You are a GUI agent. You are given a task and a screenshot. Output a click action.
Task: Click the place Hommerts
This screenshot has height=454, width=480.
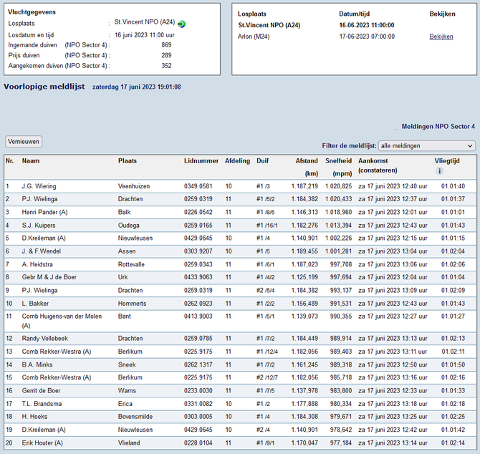(x=133, y=304)
